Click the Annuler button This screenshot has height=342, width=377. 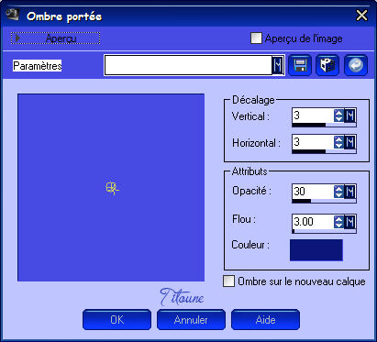pos(191,320)
